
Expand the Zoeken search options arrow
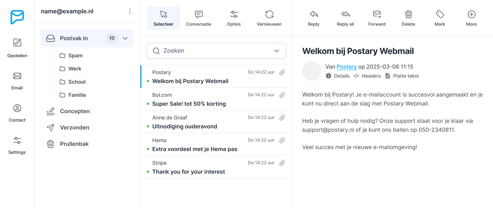277,51
